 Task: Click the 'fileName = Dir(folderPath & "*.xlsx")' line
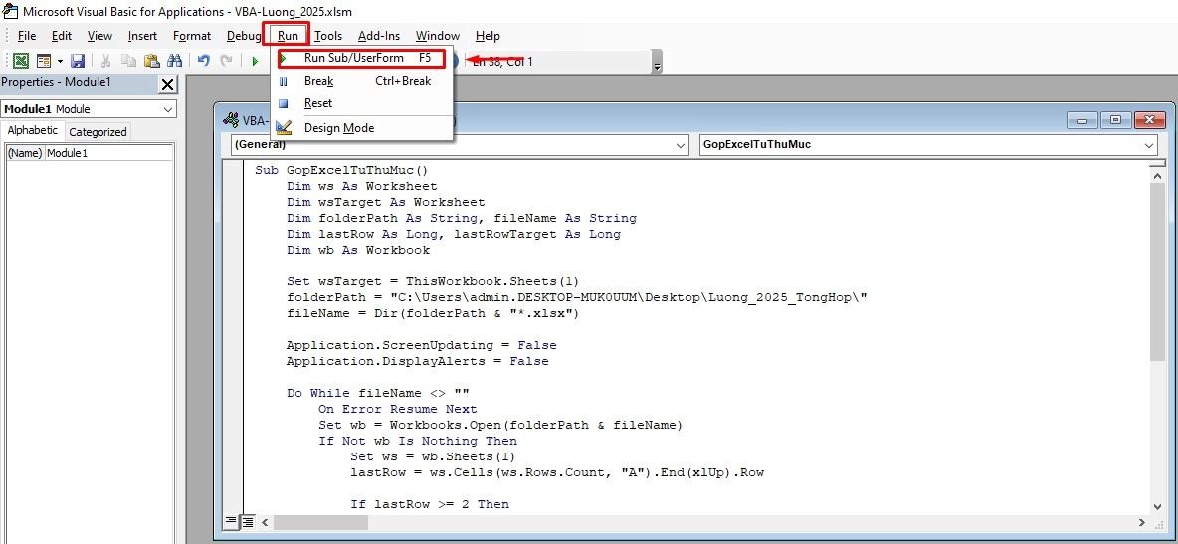[x=433, y=313]
